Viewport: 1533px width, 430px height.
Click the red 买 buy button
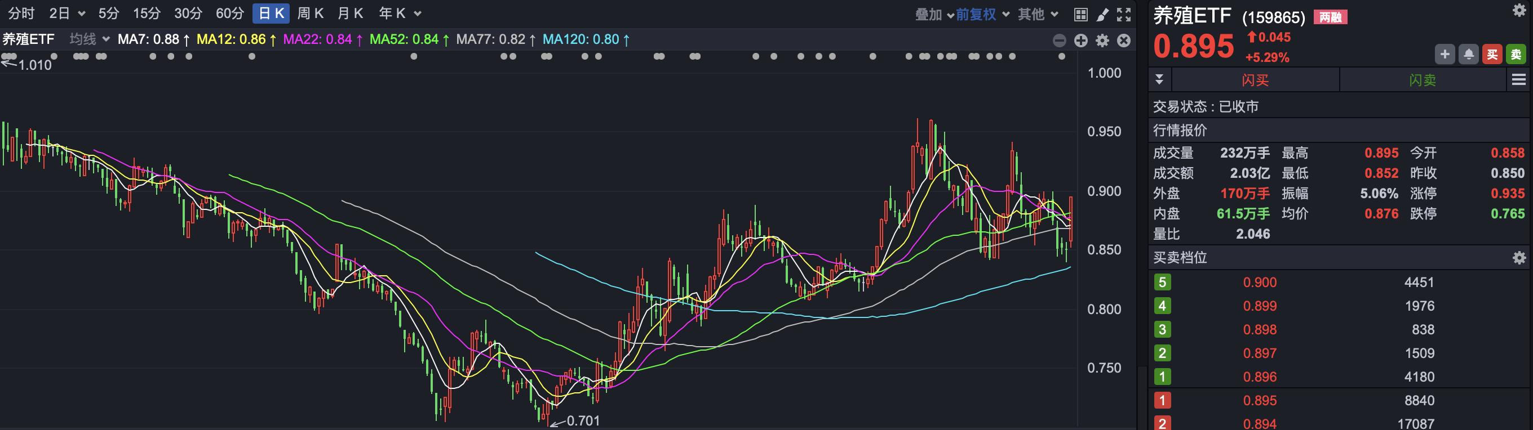pos(1492,55)
